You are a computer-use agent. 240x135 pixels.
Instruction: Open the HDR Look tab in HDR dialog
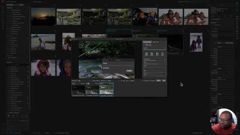pos(156,42)
